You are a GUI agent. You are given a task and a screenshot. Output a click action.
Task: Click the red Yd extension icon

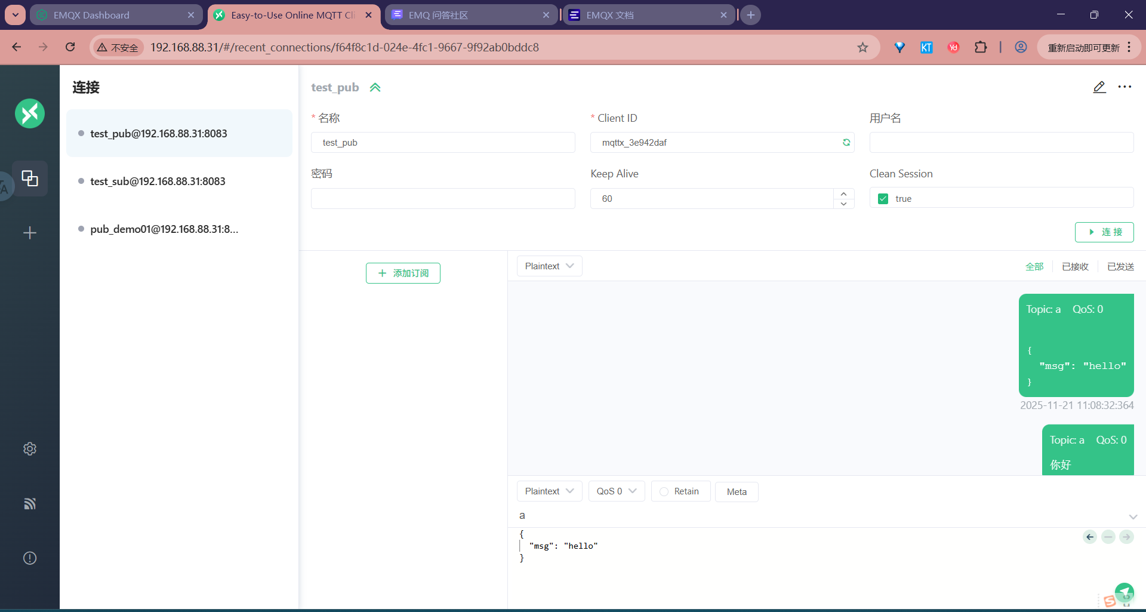954,47
